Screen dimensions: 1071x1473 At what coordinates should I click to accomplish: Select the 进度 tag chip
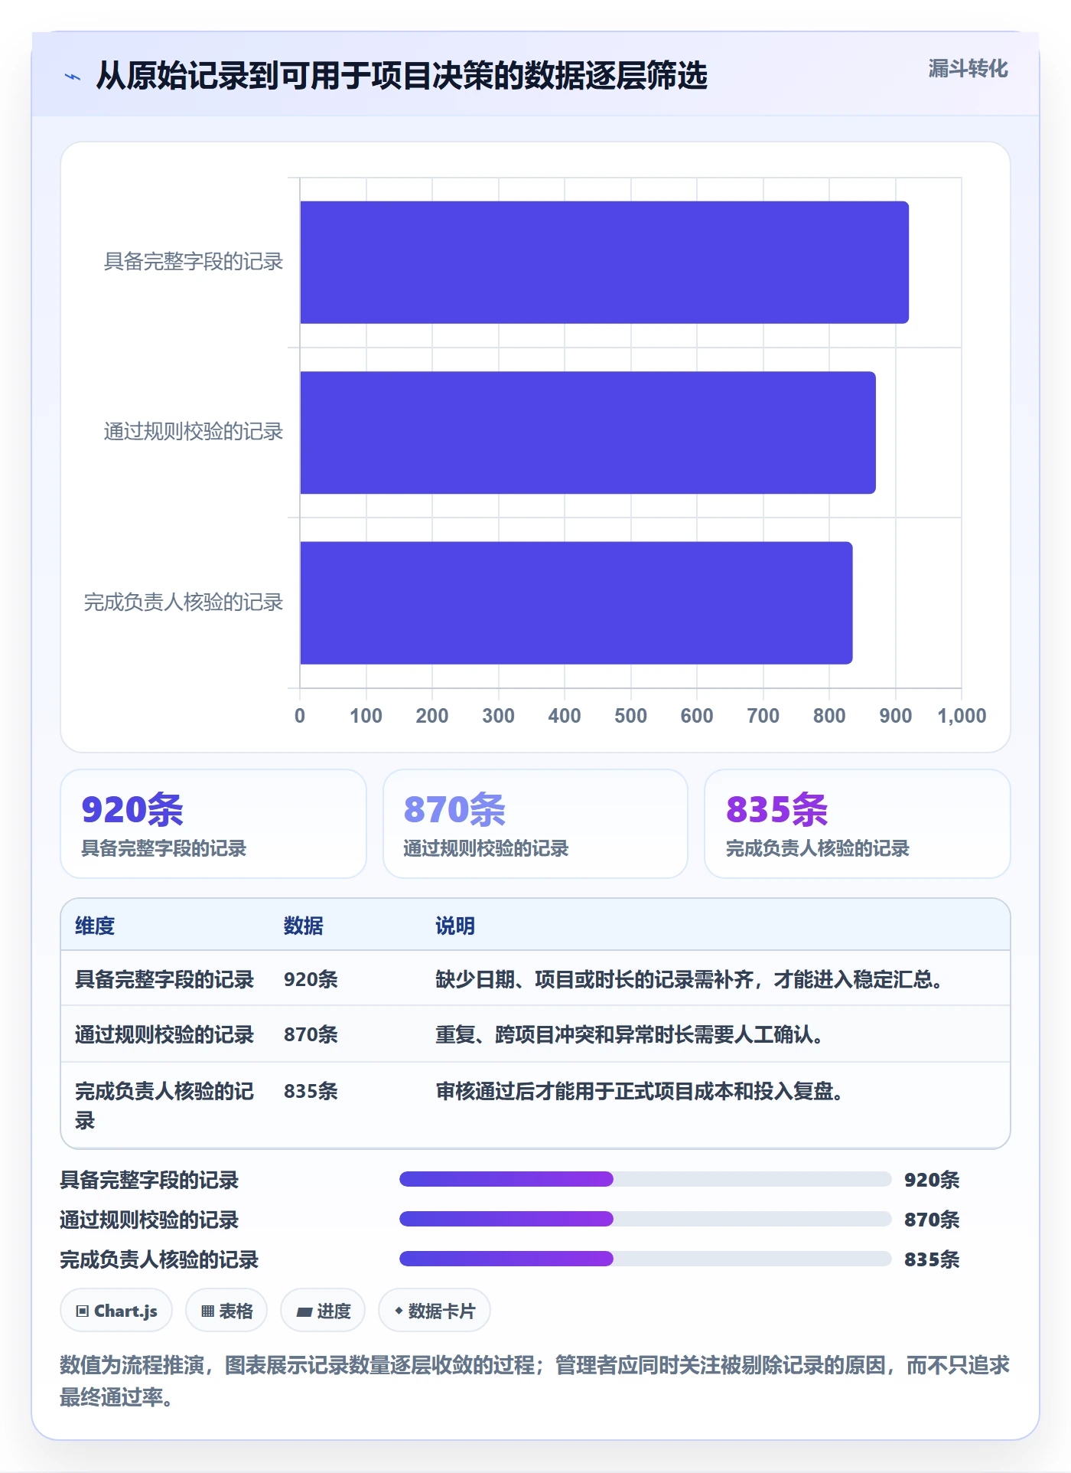click(323, 1311)
